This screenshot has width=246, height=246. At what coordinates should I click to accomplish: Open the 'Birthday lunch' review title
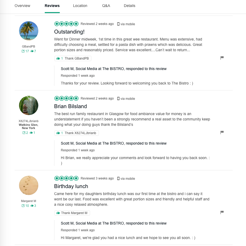point(71,186)
